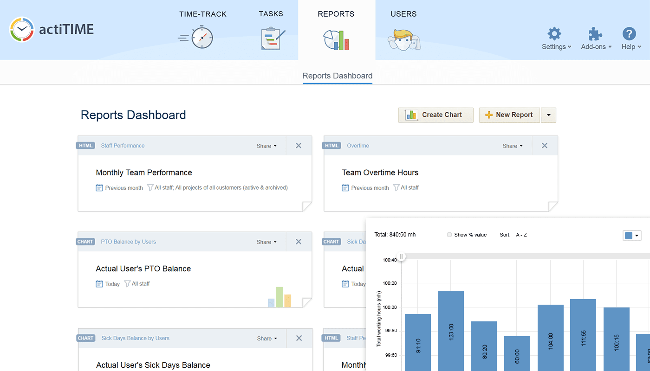This screenshot has height=371, width=650.
Task: Open Share menu on PTO Balance by Users
Action: [x=266, y=242]
